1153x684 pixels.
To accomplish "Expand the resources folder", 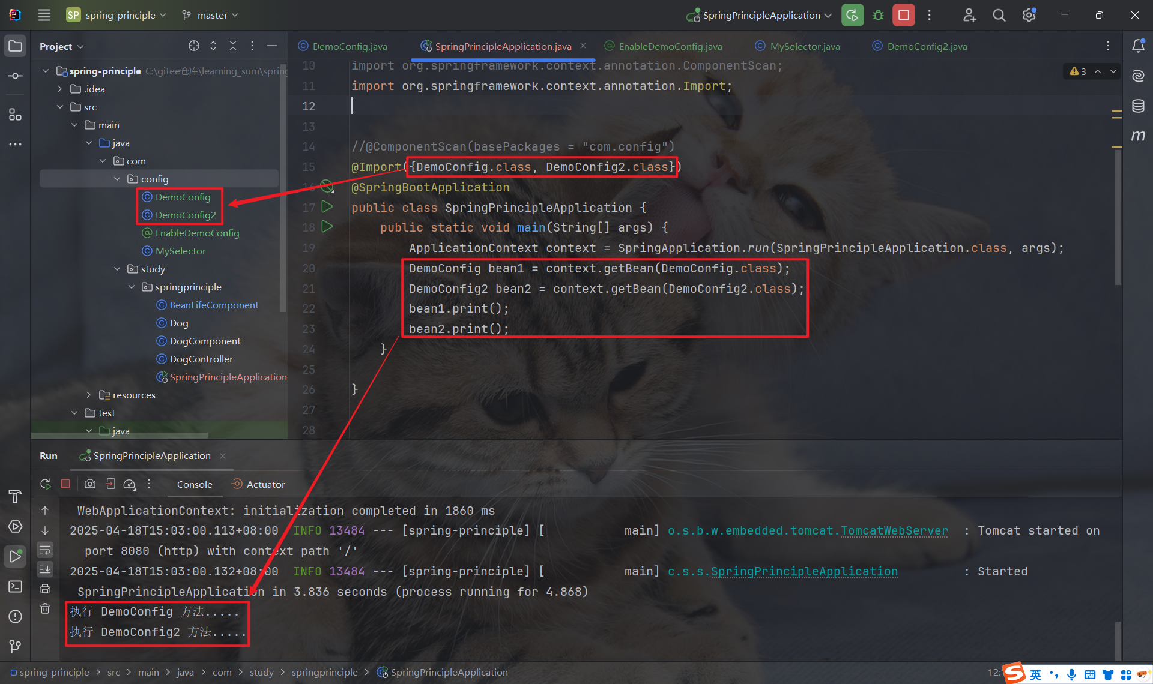I will click(x=89, y=395).
